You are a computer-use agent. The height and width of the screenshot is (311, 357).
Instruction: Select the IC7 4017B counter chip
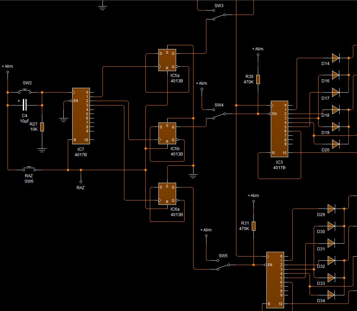(x=81, y=116)
